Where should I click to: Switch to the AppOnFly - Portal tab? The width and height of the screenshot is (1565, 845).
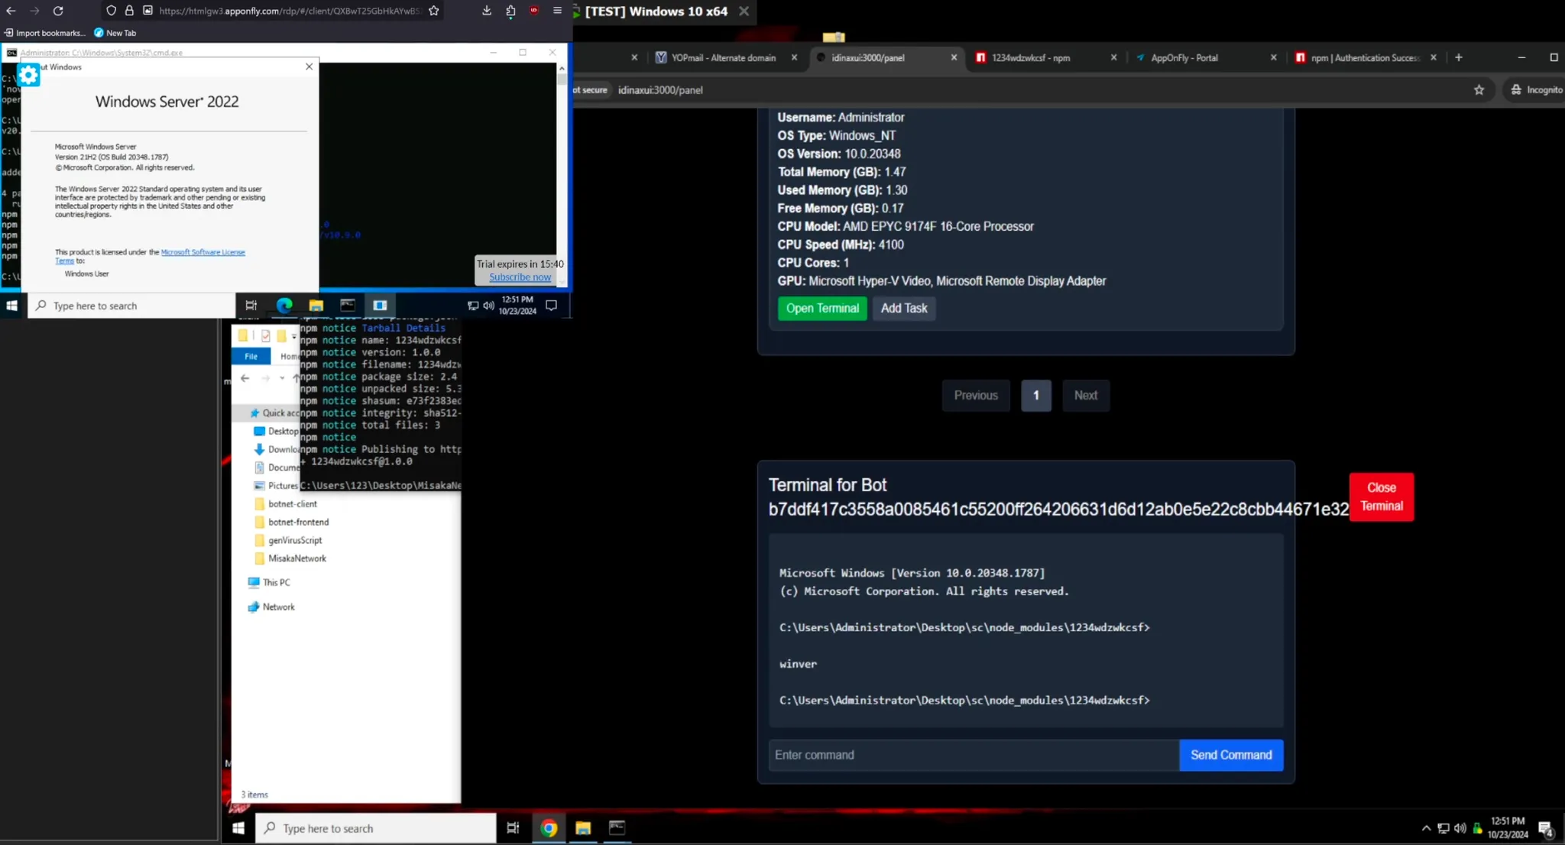click(1184, 58)
